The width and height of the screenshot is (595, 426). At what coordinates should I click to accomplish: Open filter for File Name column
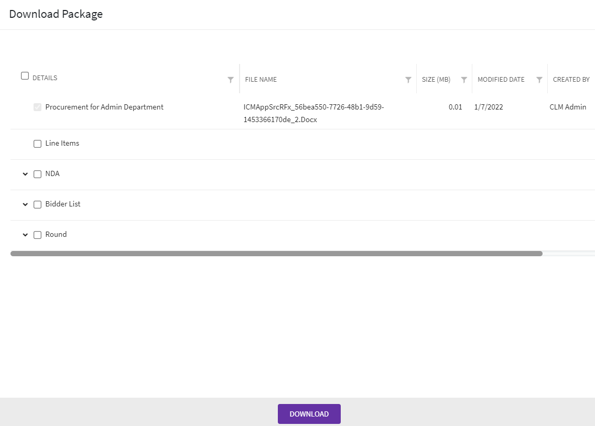pyautogui.click(x=408, y=80)
